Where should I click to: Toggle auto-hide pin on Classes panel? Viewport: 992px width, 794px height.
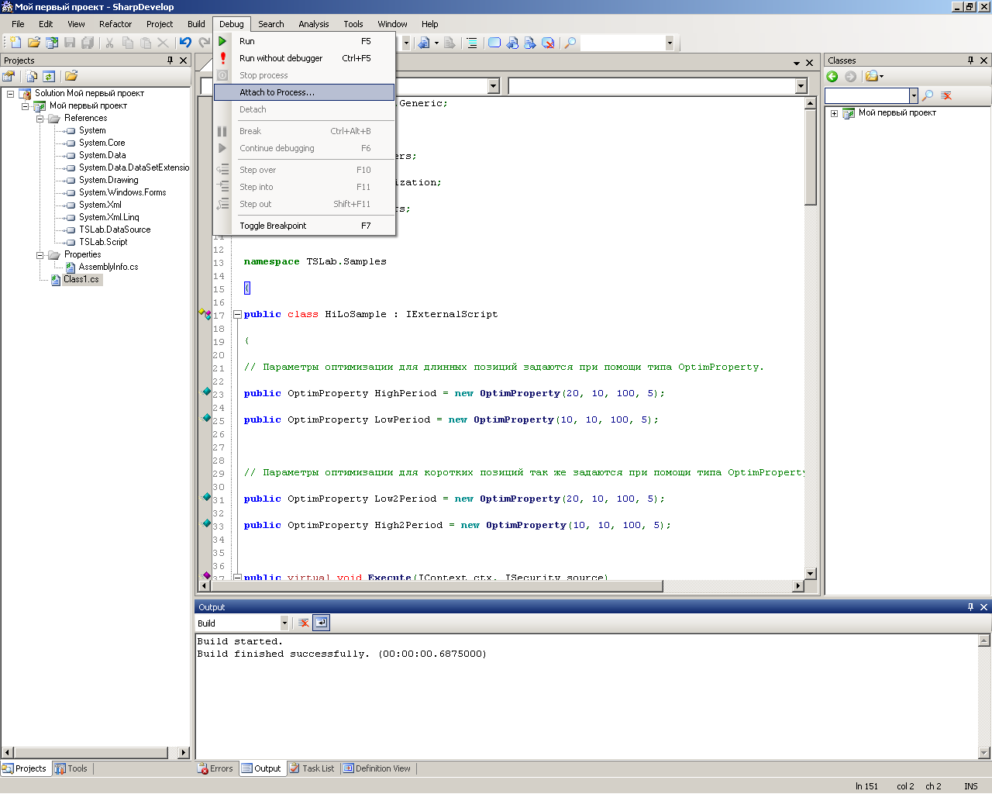tap(970, 60)
